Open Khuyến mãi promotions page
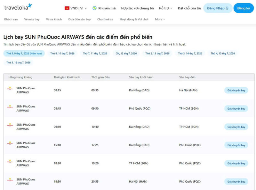The width and height of the screenshot is (256, 190). tap(104, 8)
